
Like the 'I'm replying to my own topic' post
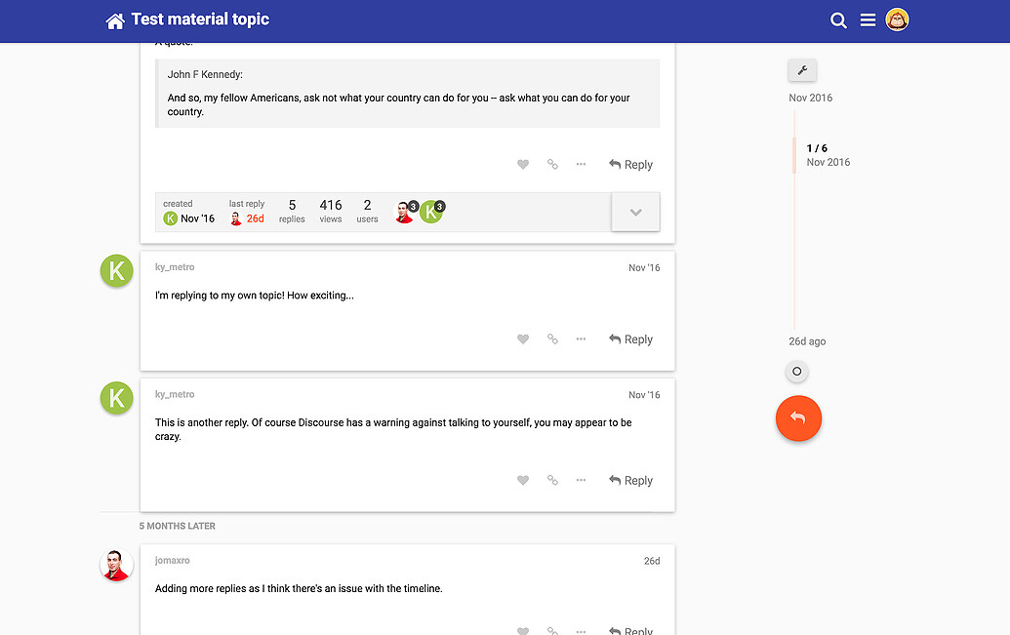pos(523,339)
